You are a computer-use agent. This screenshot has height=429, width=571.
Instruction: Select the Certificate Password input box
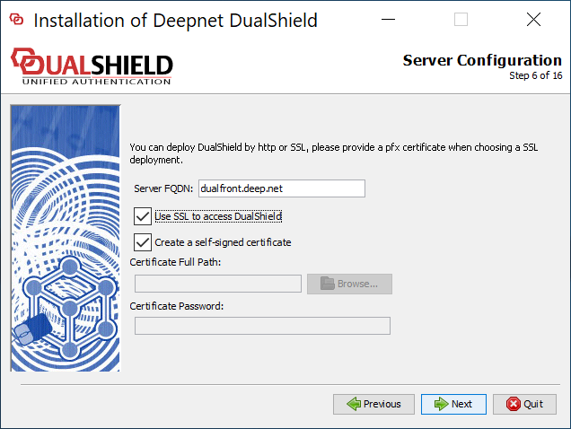click(x=262, y=326)
